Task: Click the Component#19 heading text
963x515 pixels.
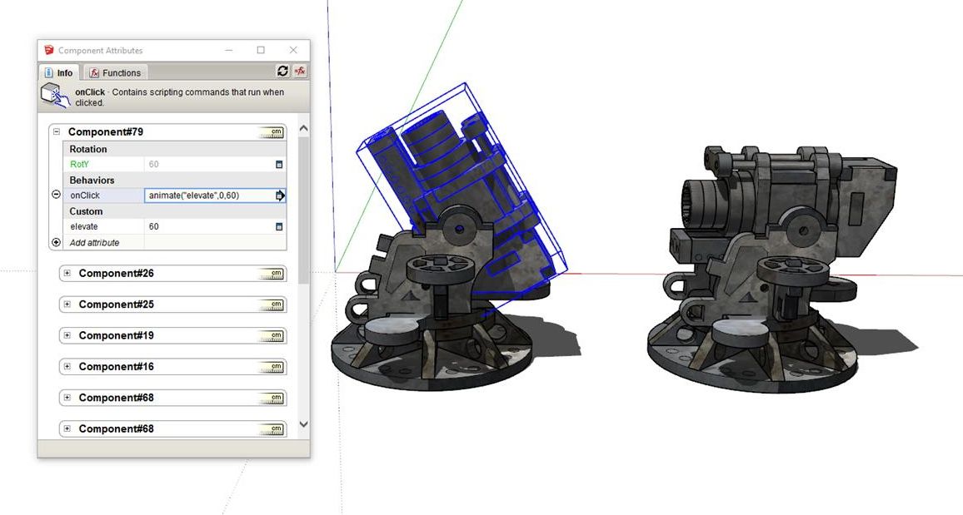Action: click(x=116, y=336)
